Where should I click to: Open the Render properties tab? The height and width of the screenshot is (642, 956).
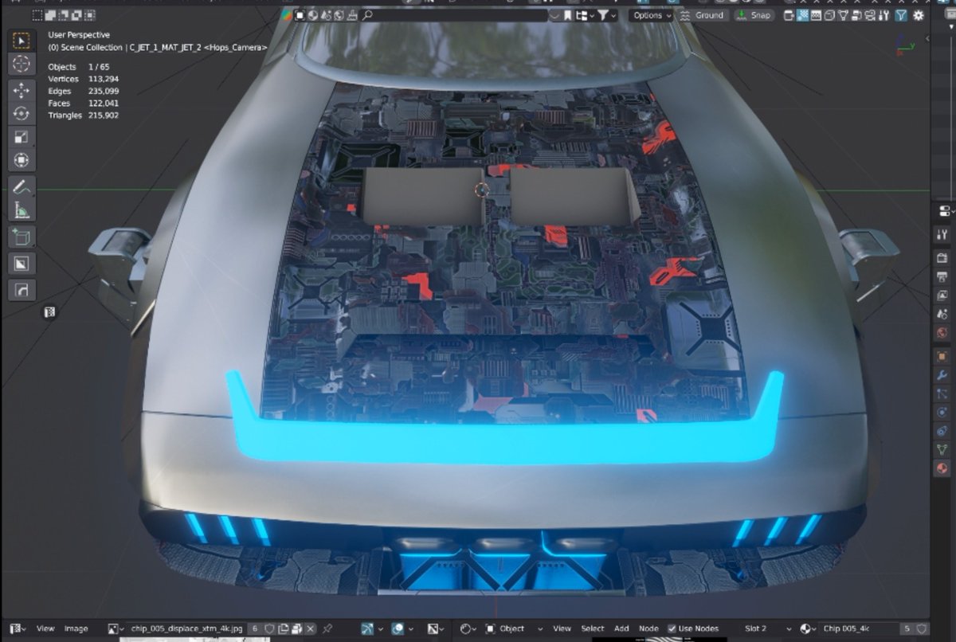coord(942,258)
